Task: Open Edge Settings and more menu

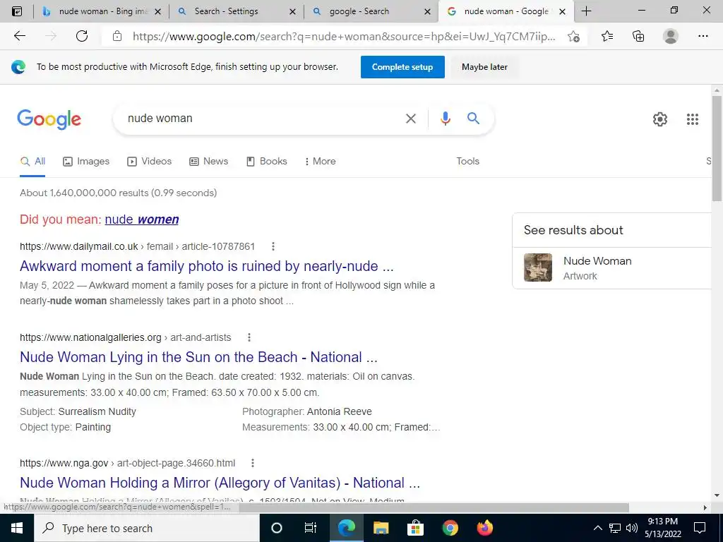Action: pos(703,36)
